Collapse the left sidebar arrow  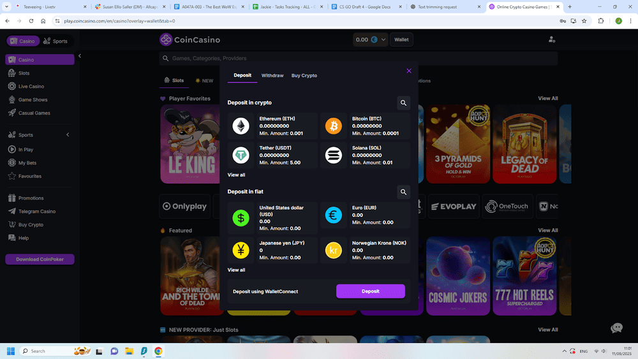80,55
